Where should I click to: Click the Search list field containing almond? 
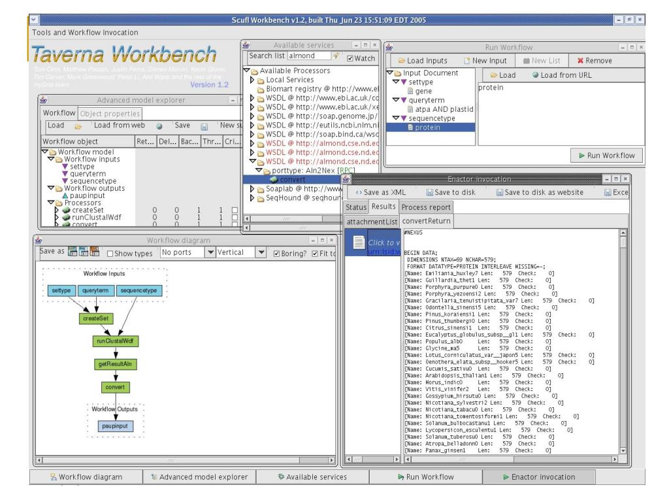pyautogui.click(x=309, y=56)
